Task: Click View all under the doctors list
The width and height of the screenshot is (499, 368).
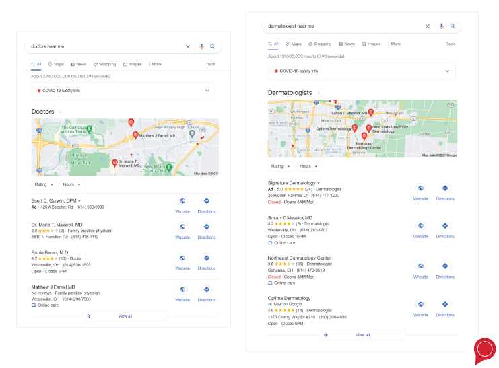Action: 125,316
